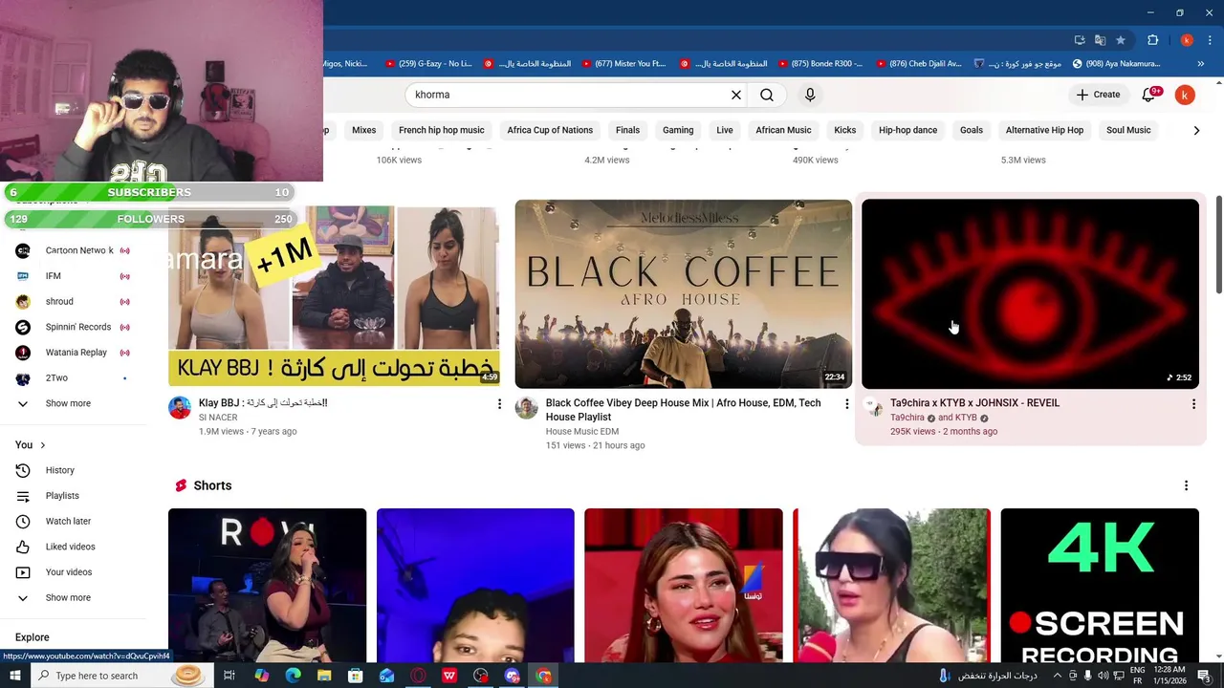Select the Live filter chip

[x=725, y=130]
